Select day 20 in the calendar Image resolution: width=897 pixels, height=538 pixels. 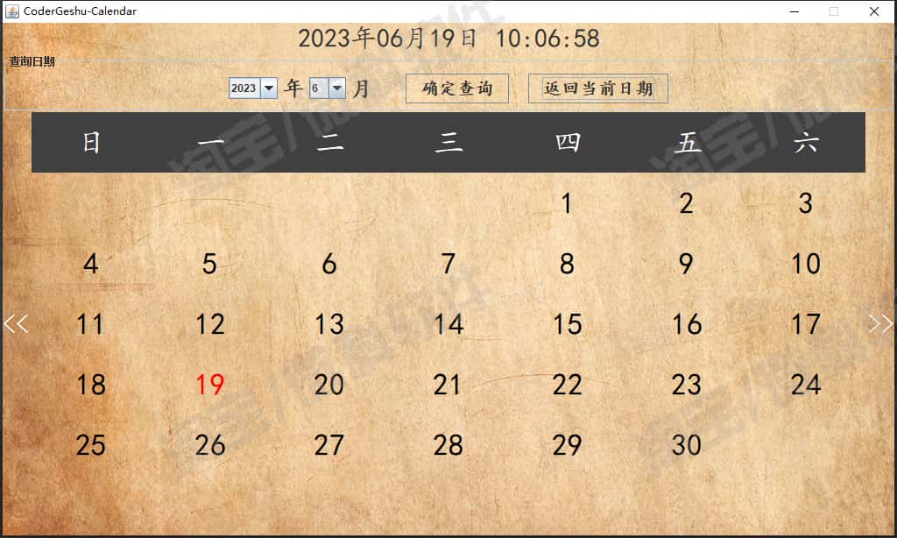329,385
